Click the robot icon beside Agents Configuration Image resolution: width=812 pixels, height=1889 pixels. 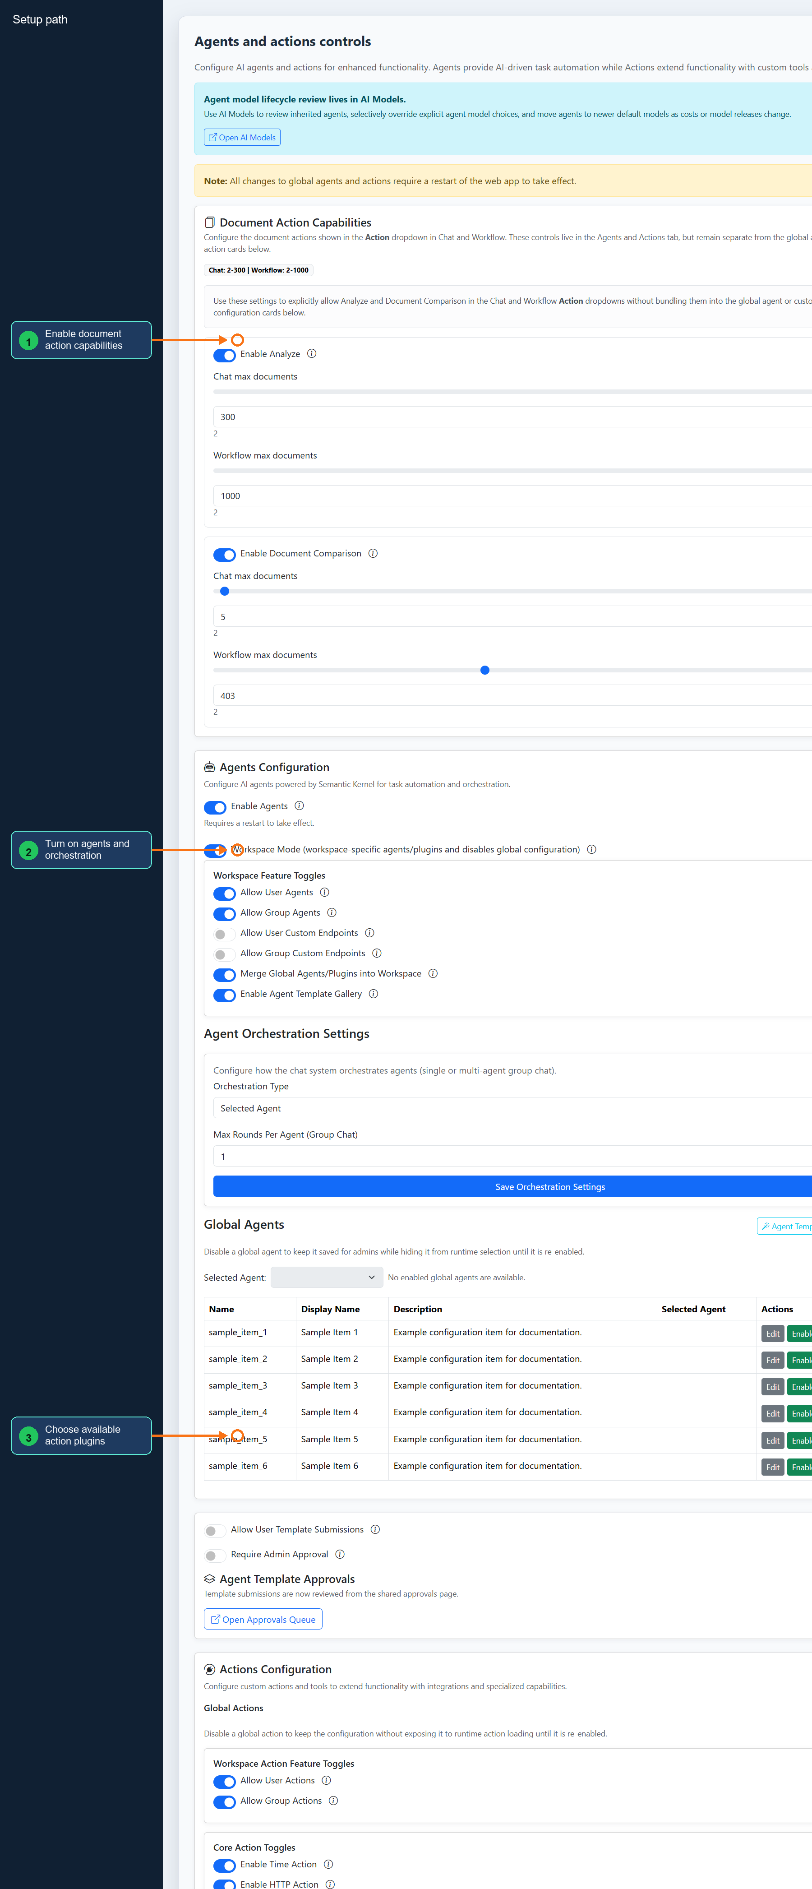point(210,767)
